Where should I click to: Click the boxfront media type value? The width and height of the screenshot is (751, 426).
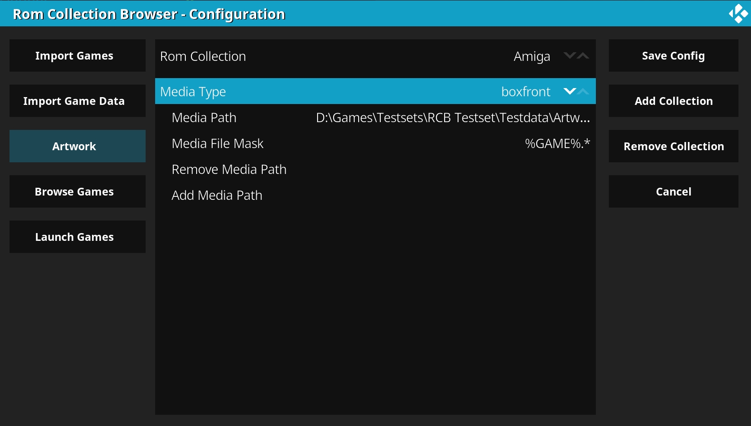[526, 92]
